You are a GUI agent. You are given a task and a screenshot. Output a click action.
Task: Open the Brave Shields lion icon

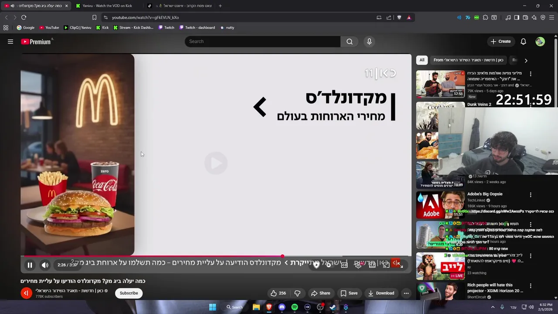[399, 17]
